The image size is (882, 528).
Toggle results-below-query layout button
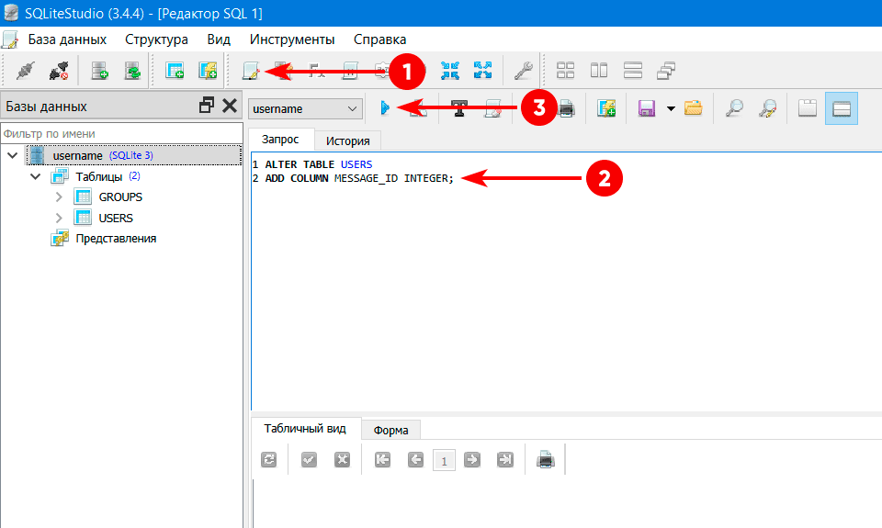coord(841,108)
